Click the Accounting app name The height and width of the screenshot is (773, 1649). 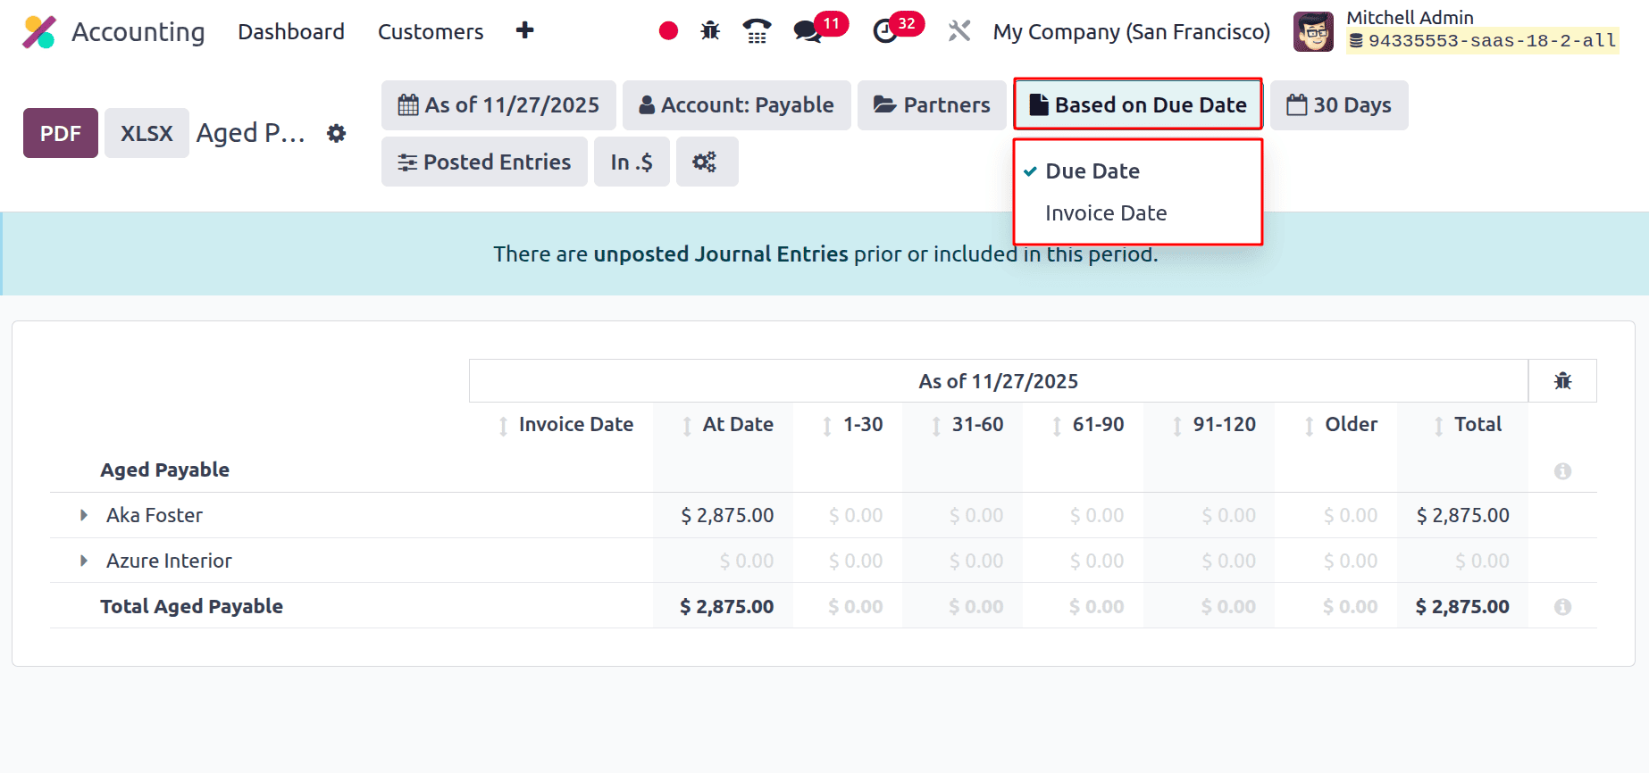(x=138, y=31)
